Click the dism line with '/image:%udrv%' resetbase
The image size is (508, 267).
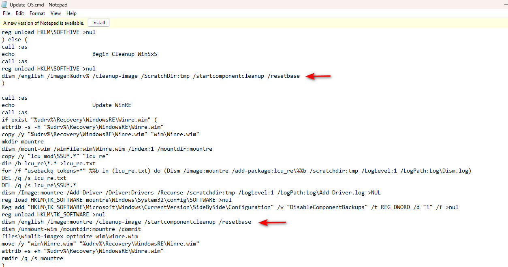[151, 76]
